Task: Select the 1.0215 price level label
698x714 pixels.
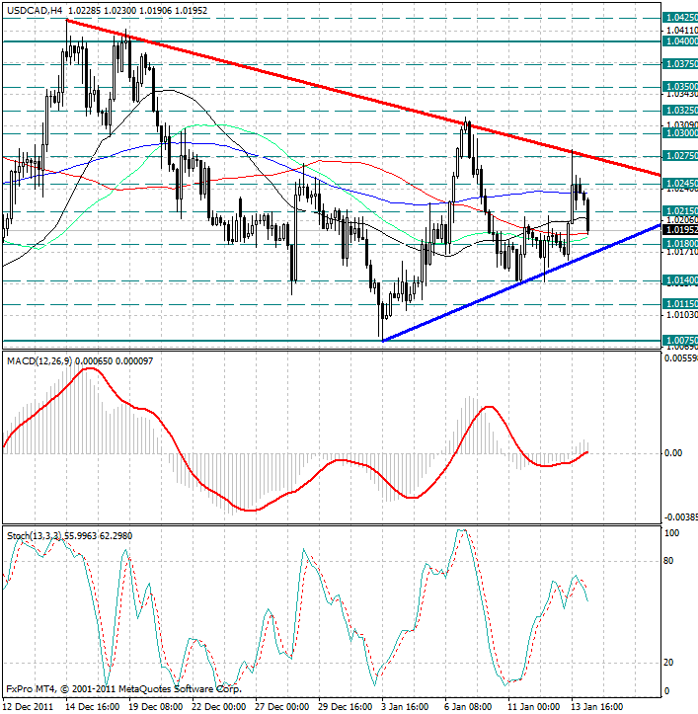Action: click(680, 211)
